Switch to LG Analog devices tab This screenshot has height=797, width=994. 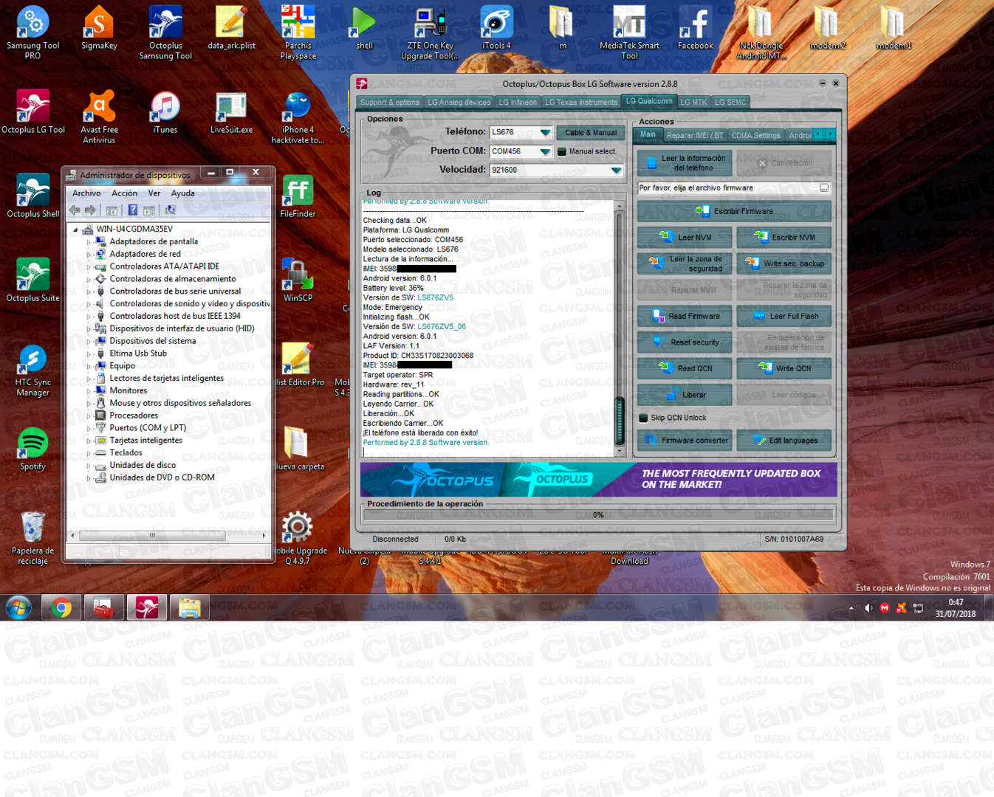pos(459,103)
